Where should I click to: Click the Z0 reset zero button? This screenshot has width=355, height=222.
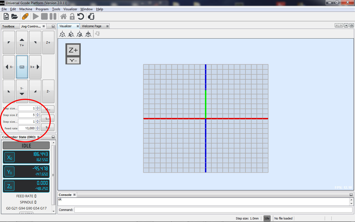click(9, 186)
